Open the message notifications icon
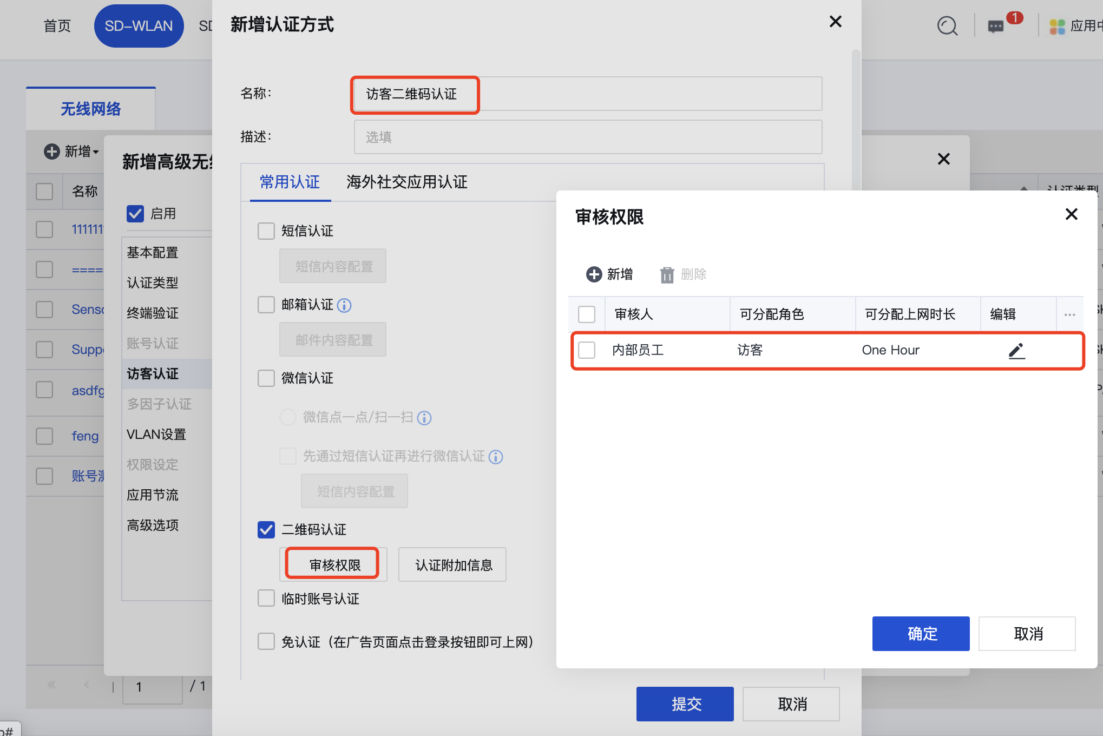The height and width of the screenshot is (736, 1103). [x=995, y=26]
